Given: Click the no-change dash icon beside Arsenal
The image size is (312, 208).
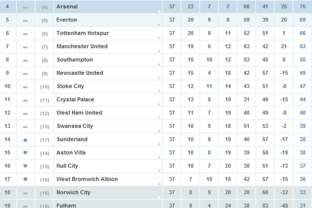Looking at the screenshot, I should pyautogui.click(x=25, y=7).
